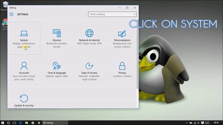Image resolution: width=223 pixels, height=125 pixels.
Task: Open the touch keyboard tray icon
Action: 207,123
